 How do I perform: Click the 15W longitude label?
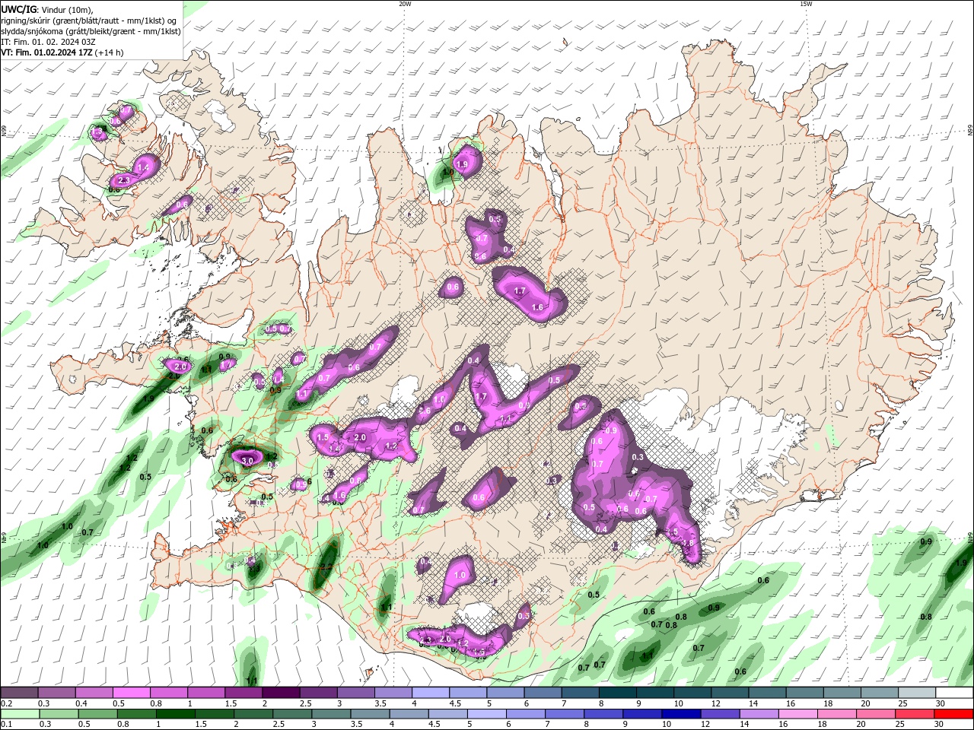pos(805,4)
